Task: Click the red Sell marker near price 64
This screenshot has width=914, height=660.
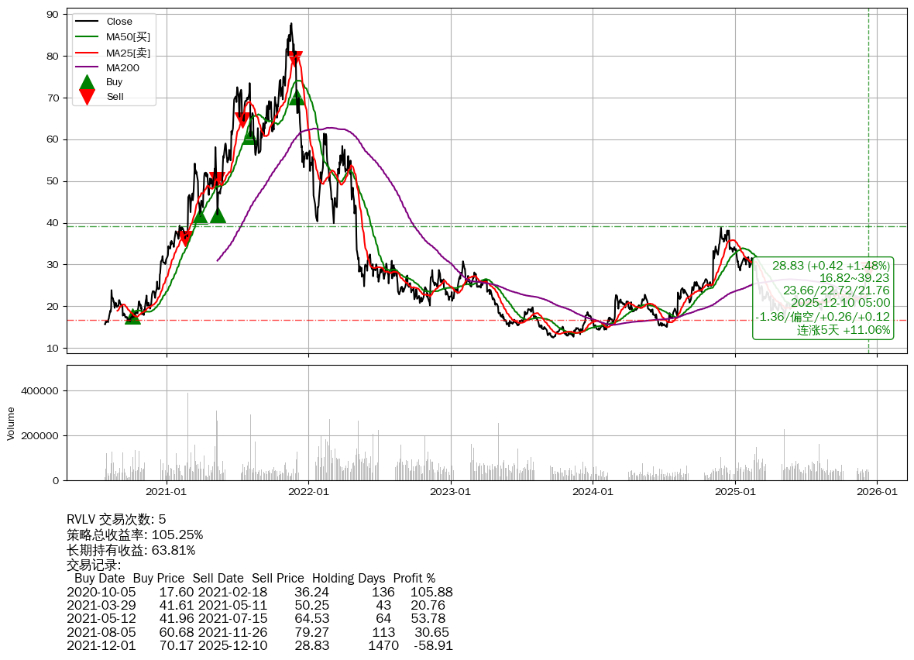Action: (242, 120)
